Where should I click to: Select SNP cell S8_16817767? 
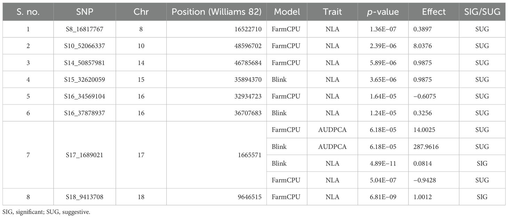pos(85,29)
